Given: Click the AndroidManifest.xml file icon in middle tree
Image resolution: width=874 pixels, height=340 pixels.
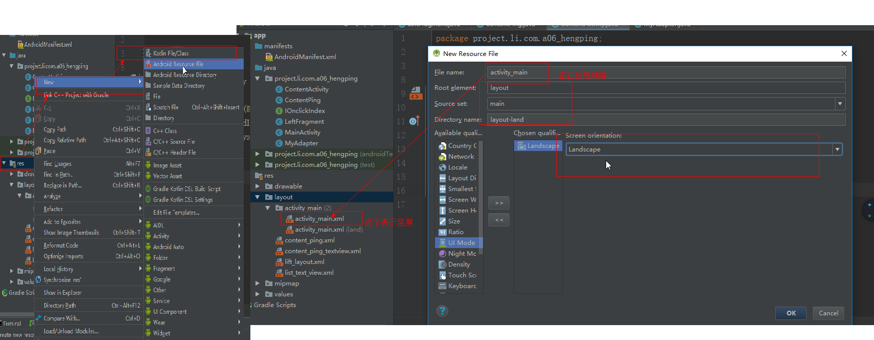Looking at the screenshot, I should [269, 57].
